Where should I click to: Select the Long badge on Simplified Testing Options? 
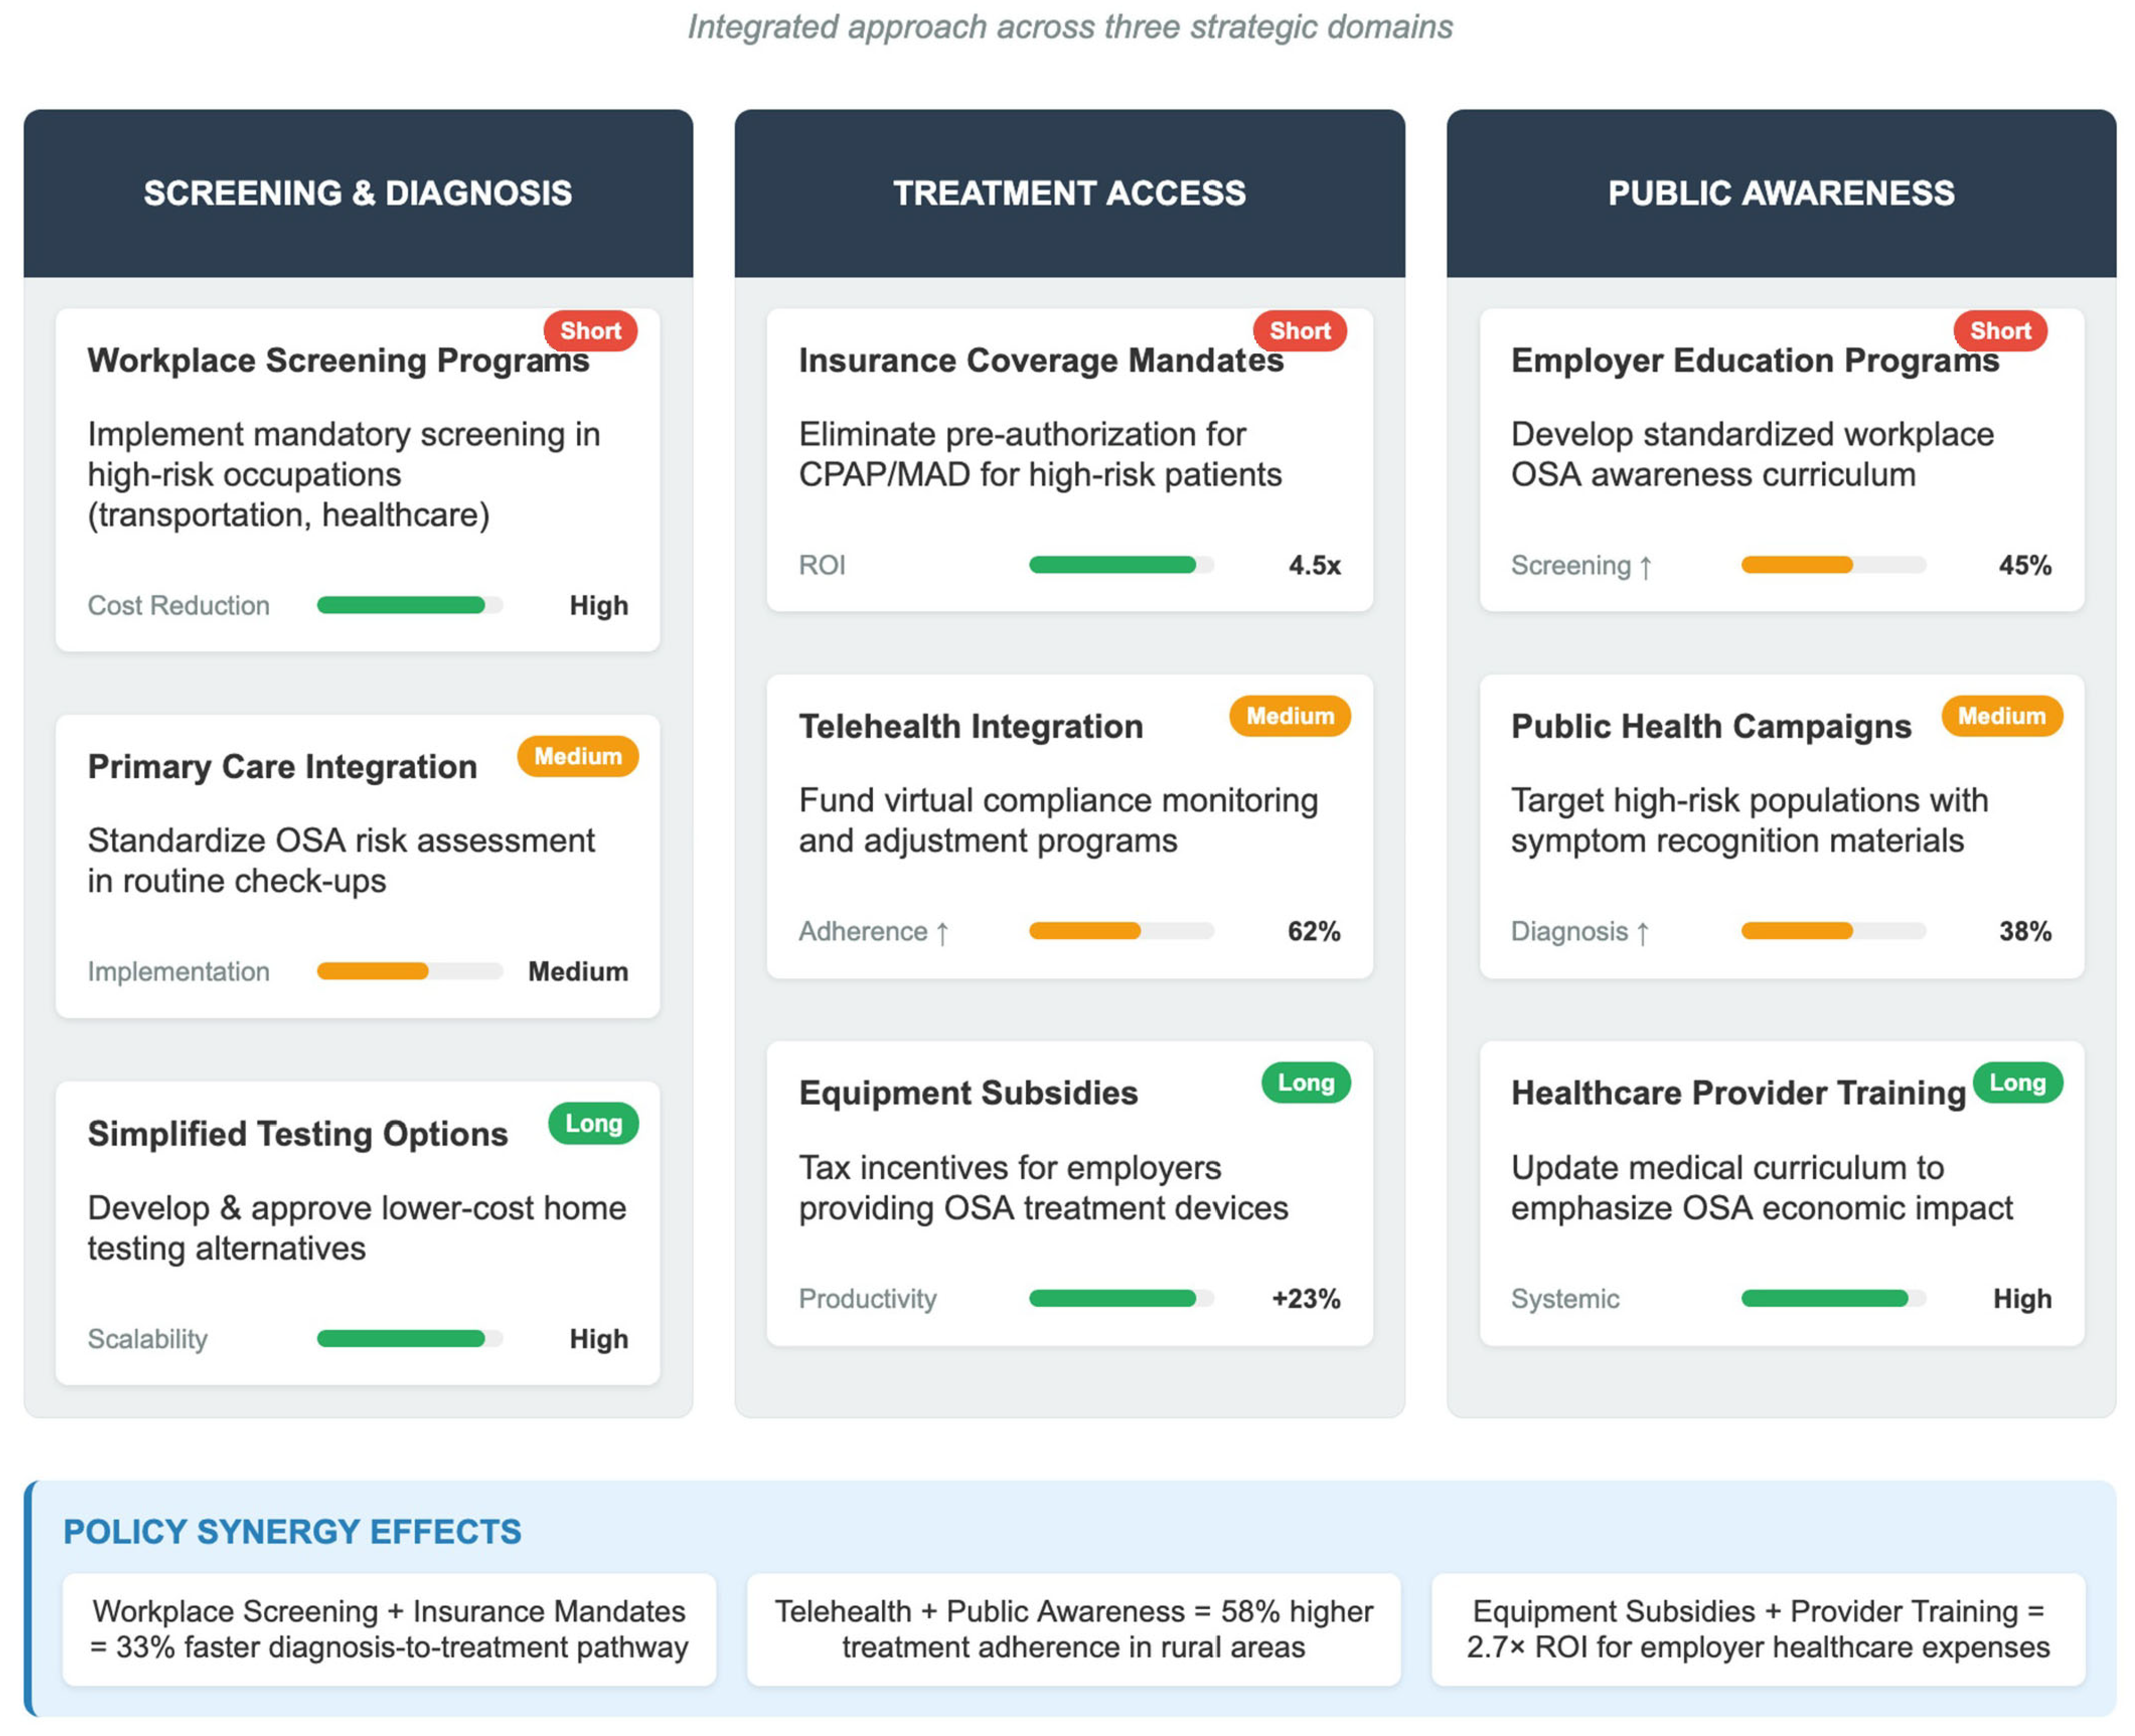pyautogui.click(x=593, y=1123)
